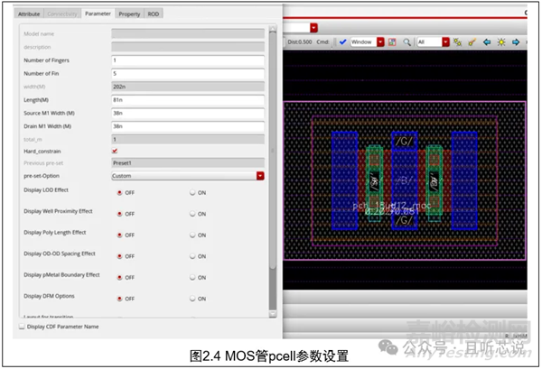The image size is (542, 369).
Task: Enable Display CDF Parameter Name checkbox
Action: tap(23, 327)
